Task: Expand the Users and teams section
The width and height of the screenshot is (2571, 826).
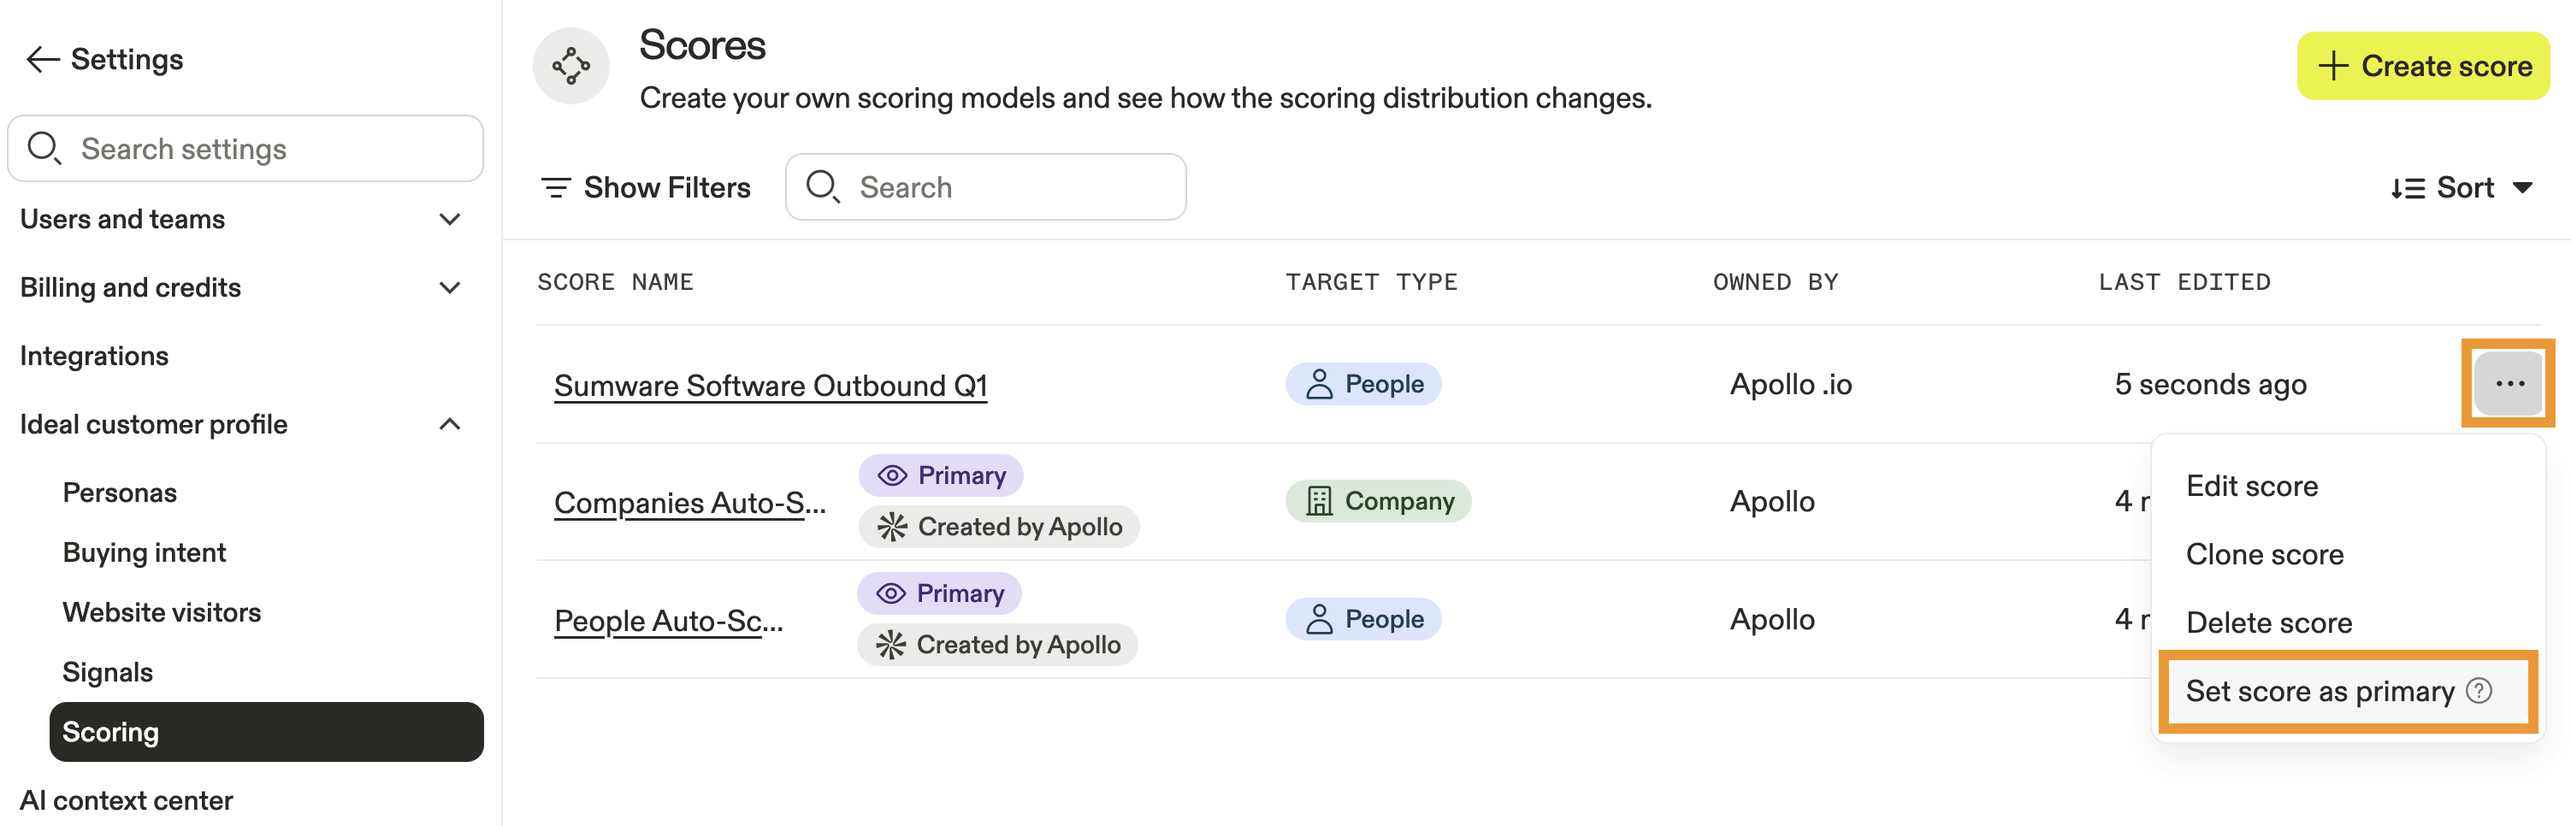Action: pos(449,220)
